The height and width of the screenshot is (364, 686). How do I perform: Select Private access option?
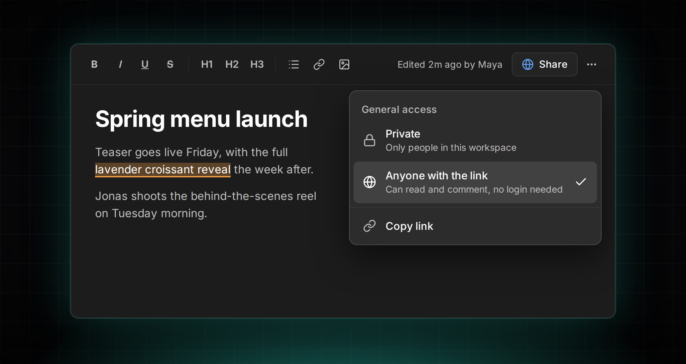pos(475,140)
